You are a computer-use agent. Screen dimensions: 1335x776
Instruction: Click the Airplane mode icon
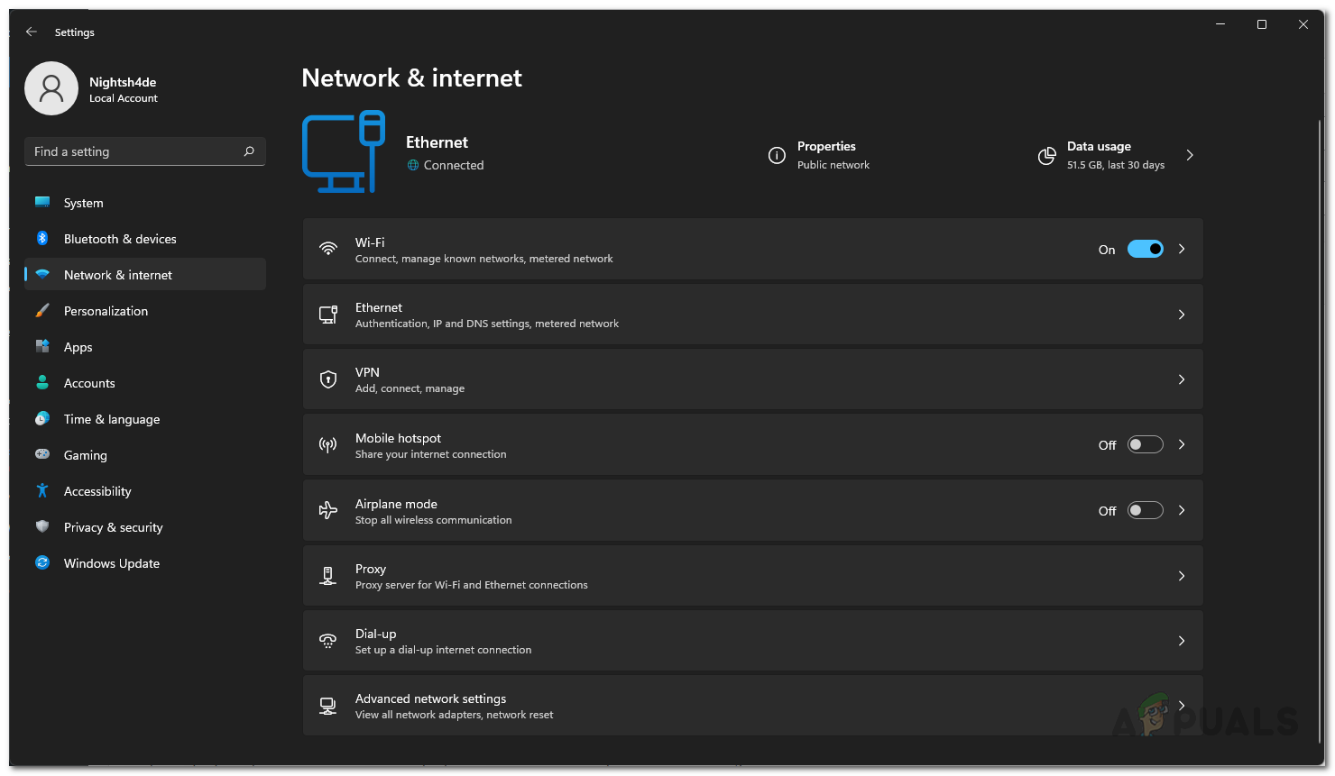328,510
